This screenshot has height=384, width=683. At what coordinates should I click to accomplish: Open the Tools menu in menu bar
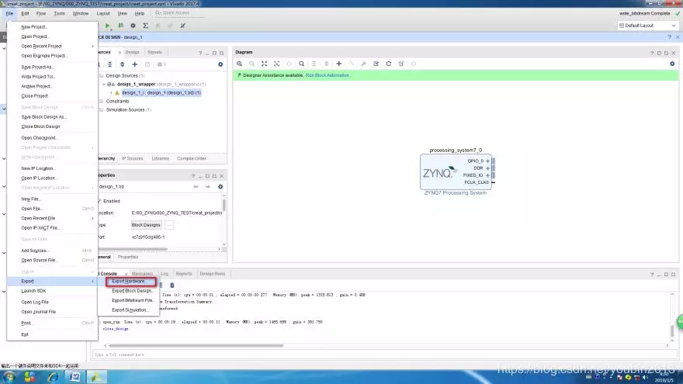[59, 13]
